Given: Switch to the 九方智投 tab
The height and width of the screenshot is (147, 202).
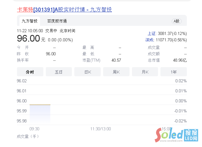Looking at the screenshot, I should click(29, 21).
